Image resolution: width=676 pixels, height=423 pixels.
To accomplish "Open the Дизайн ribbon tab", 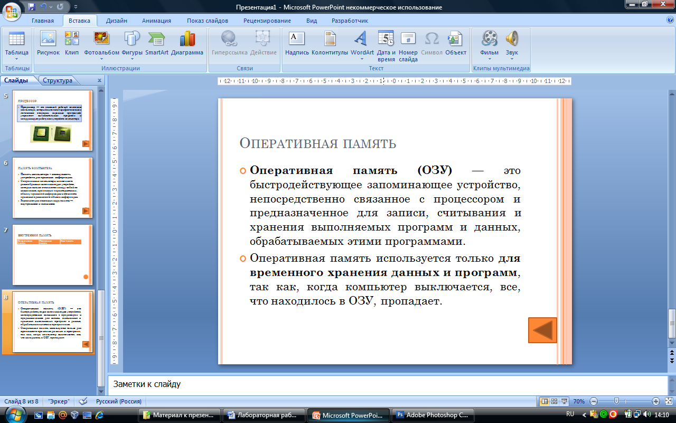I will pyautogui.click(x=116, y=21).
